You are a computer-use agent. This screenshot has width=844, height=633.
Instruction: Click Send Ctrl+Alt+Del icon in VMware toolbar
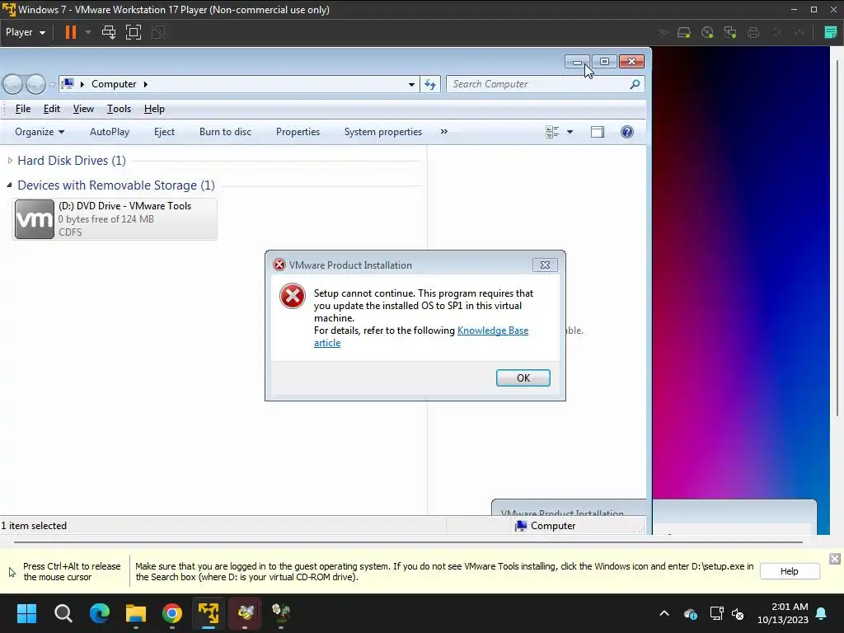pos(109,32)
